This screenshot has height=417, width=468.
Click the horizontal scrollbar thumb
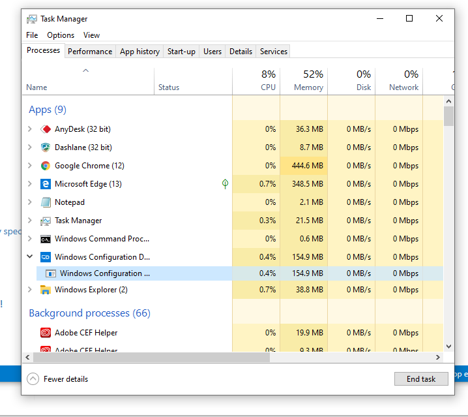(151, 357)
